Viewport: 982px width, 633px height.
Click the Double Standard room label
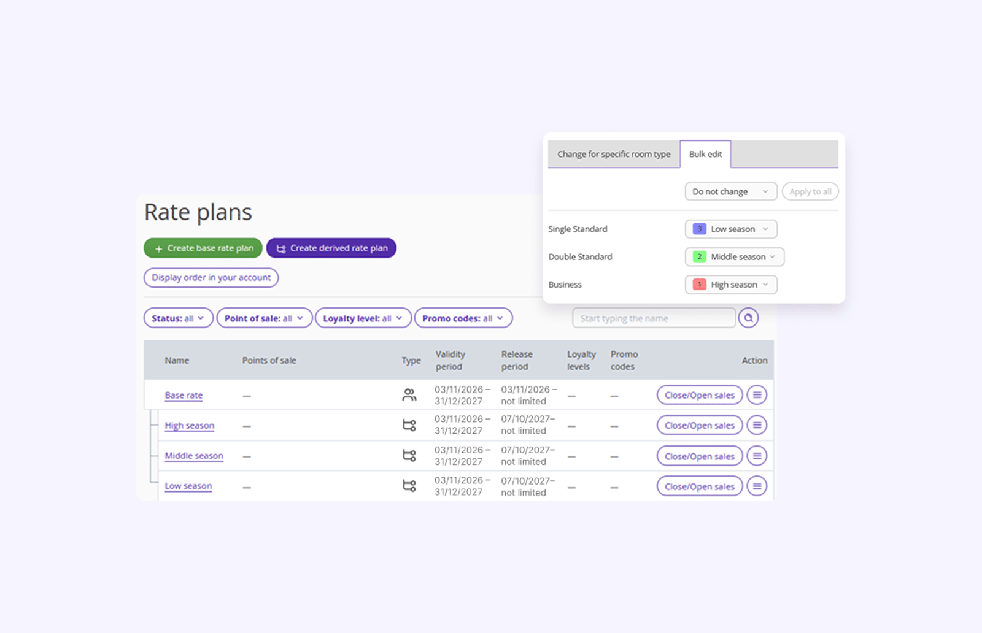(580, 256)
